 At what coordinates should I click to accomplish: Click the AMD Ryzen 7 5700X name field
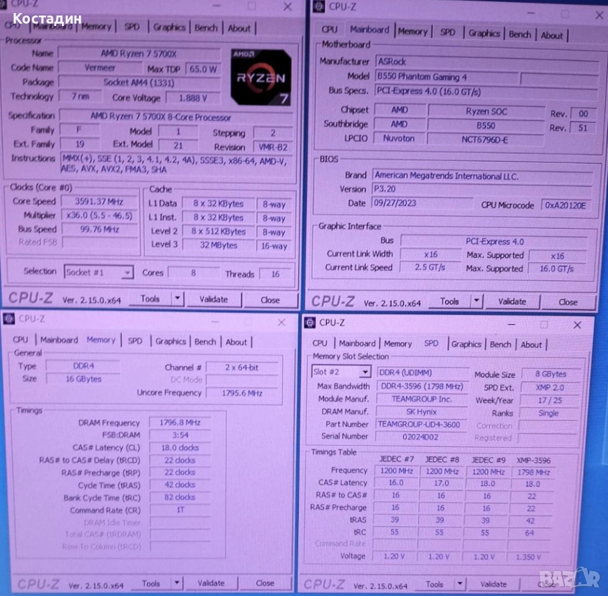[x=139, y=53]
